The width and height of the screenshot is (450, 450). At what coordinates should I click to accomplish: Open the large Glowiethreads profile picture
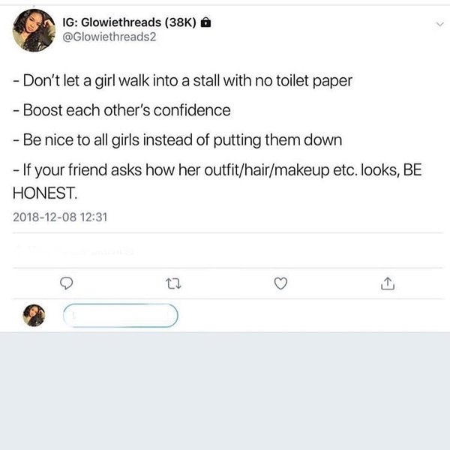click(x=32, y=31)
